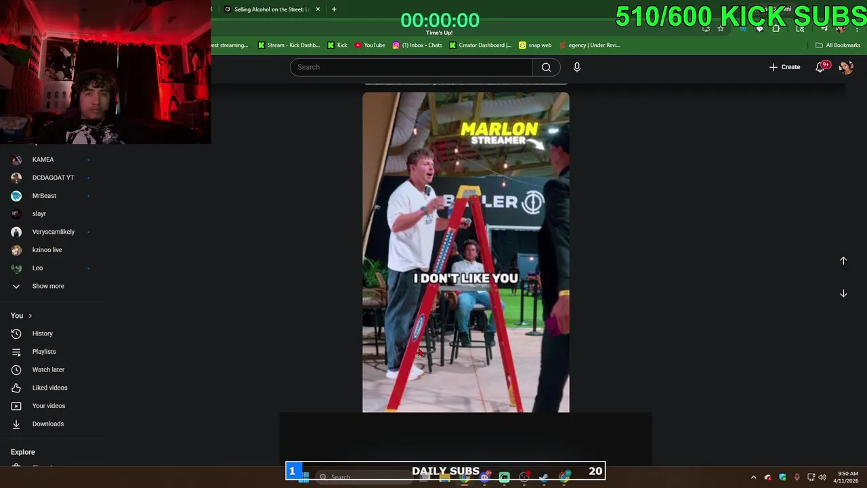Open the account avatar menu in YouTube
Image resolution: width=867 pixels, height=488 pixels.
tap(846, 67)
